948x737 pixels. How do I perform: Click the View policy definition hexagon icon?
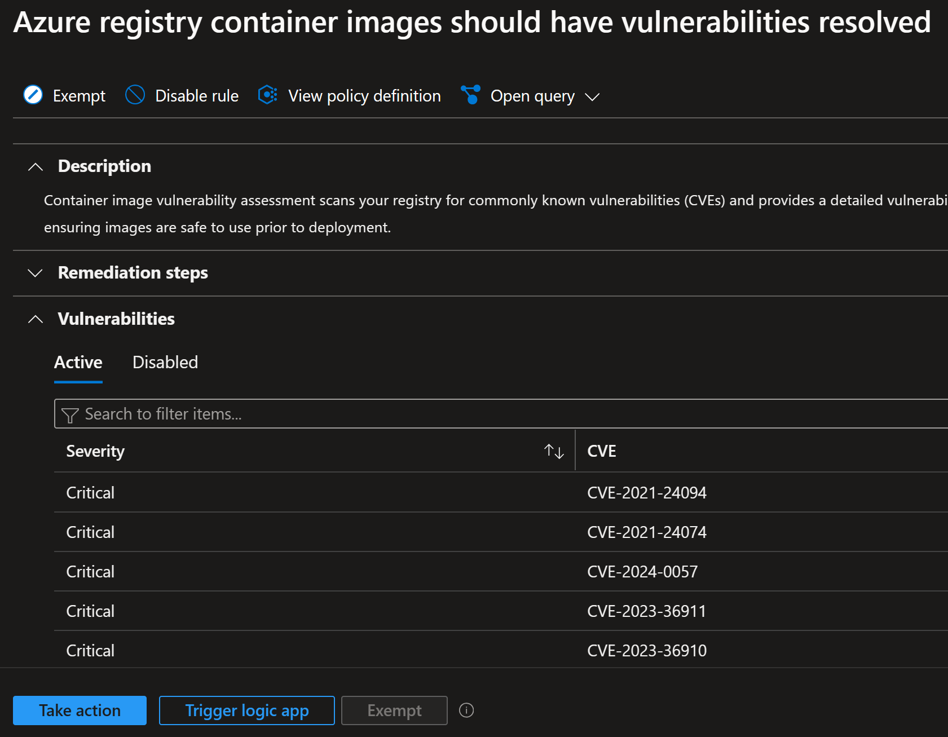click(x=268, y=95)
